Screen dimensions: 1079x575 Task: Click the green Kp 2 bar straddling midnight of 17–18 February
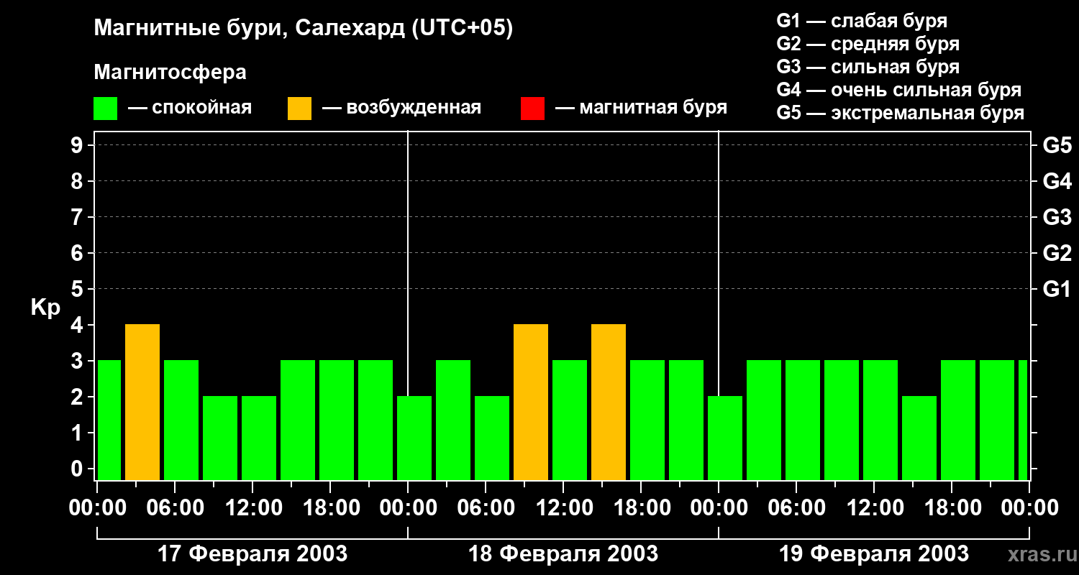point(414,438)
